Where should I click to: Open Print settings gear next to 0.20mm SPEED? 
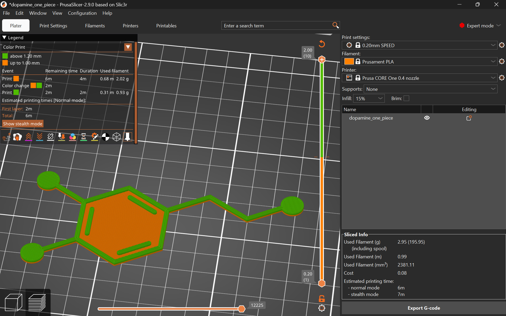tap(502, 45)
